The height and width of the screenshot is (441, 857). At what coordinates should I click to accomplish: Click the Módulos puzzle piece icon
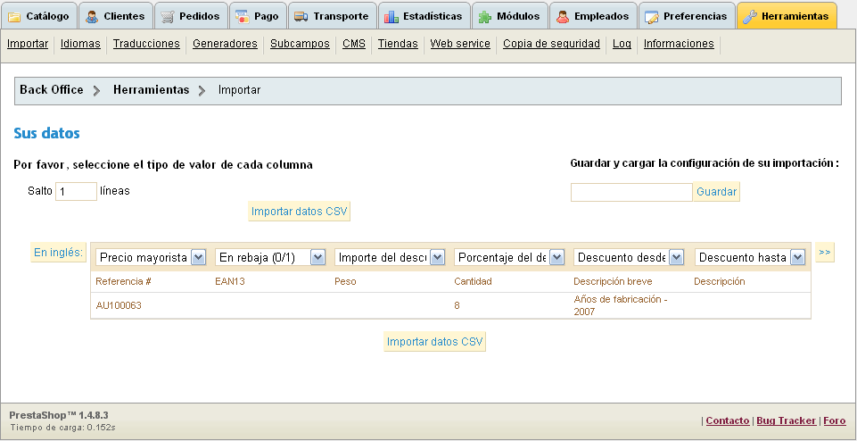[485, 16]
